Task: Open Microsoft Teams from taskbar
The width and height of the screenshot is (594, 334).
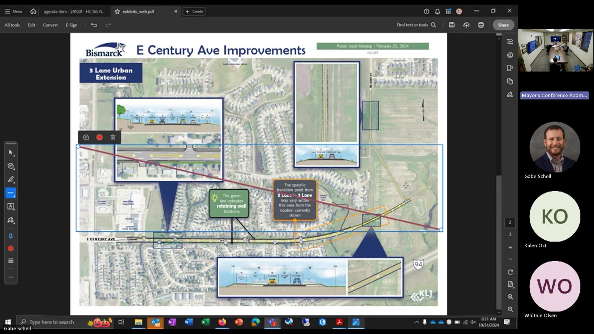Action: (272, 322)
